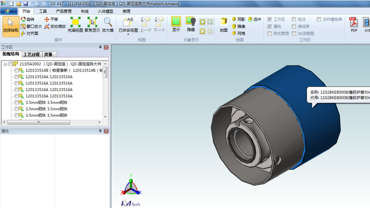The width and height of the screenshot is (370, 208).
Task: Click the 隐藏 hide object icon
Action: 191,24
